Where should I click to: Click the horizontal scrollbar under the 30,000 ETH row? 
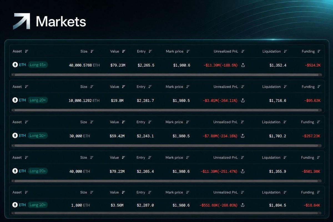167,145
